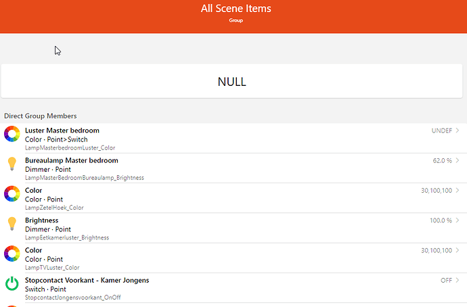This screenshot has height=307, width=467.
Task: Open the Luster Master bedroom item
Action: coord(234,139)
